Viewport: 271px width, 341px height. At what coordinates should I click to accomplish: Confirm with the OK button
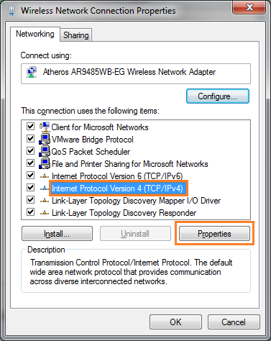tap(175, 322)
